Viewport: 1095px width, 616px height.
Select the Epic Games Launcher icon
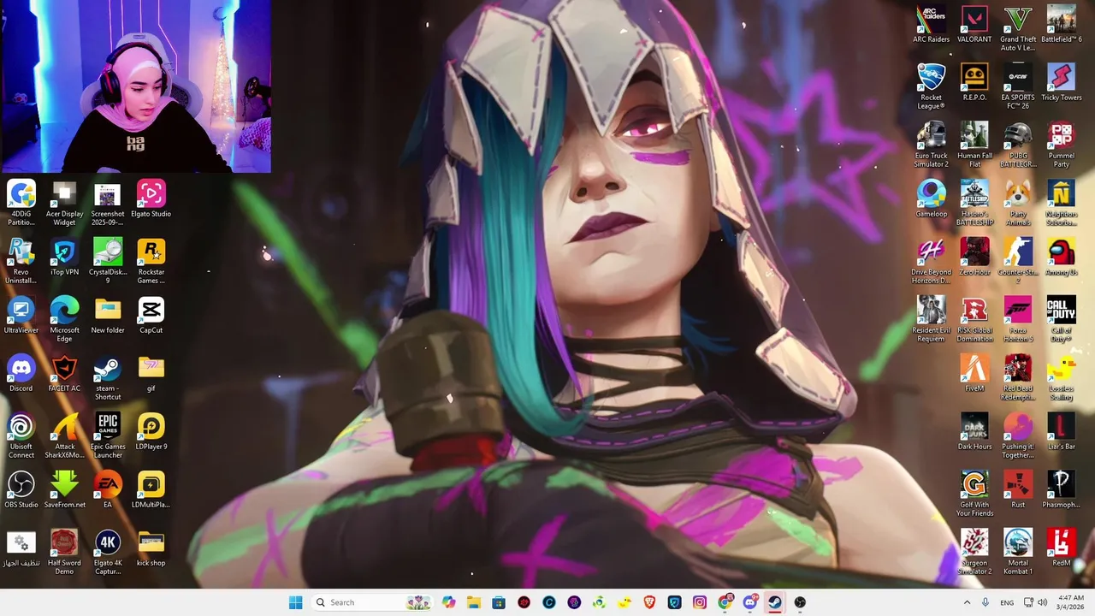[108, 435]
